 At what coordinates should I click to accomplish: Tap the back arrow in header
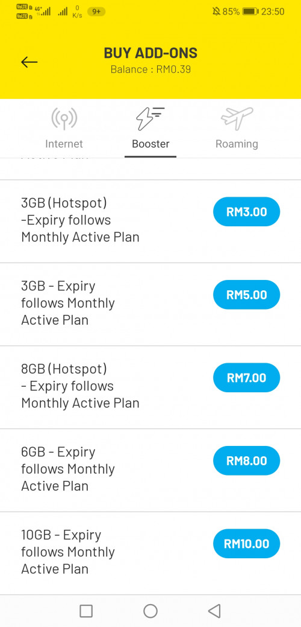coord(29,62)
